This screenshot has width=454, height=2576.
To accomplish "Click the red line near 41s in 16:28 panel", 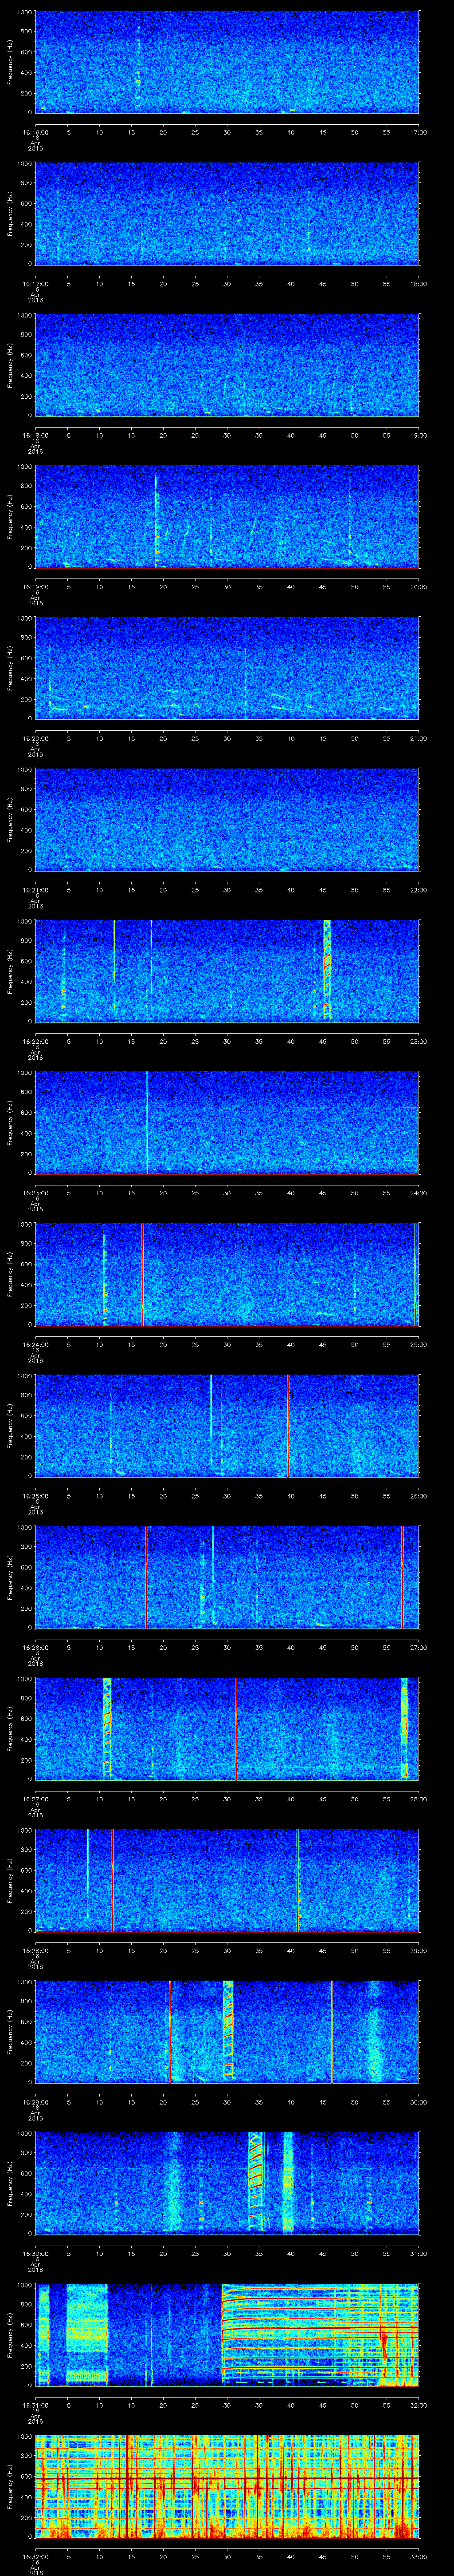I will pyautogui.click(x=297, y=1882).
